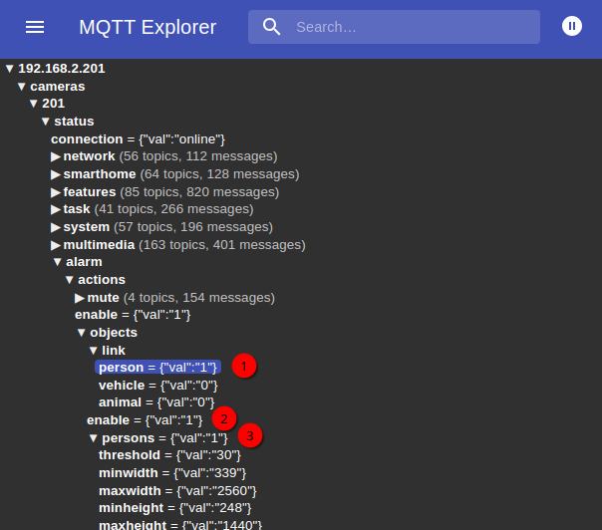602x530 pixels.
Task: Click the 201 label
Action: (54, 104)
